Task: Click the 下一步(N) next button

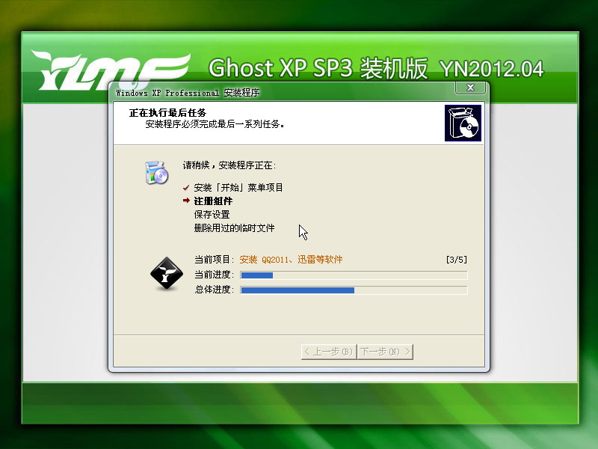Action: (x=385, y=351)
